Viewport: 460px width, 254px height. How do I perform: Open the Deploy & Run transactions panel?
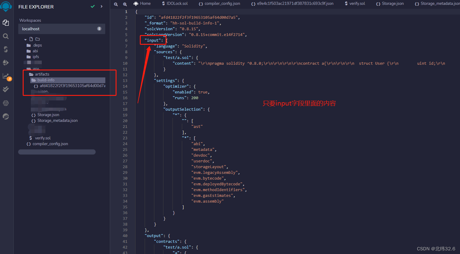pyautogui.click(x=5, y=63)
